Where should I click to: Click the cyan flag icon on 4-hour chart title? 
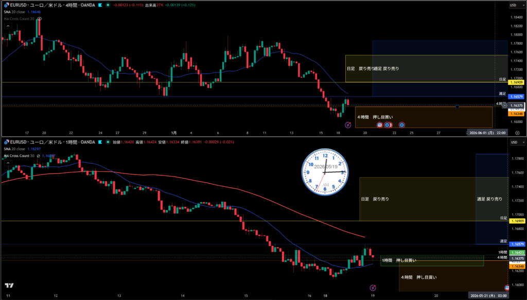point(100,5)
